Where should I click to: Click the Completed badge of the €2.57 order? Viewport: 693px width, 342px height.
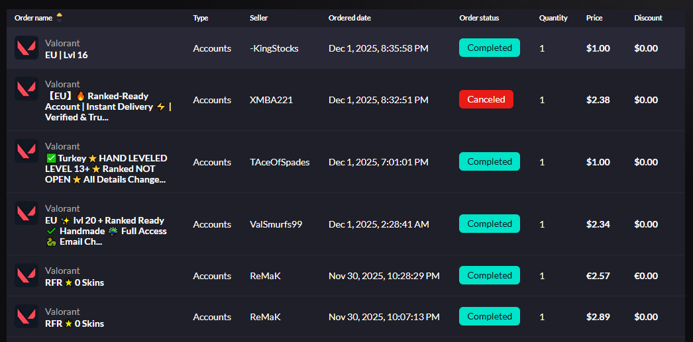click(490, 275)
